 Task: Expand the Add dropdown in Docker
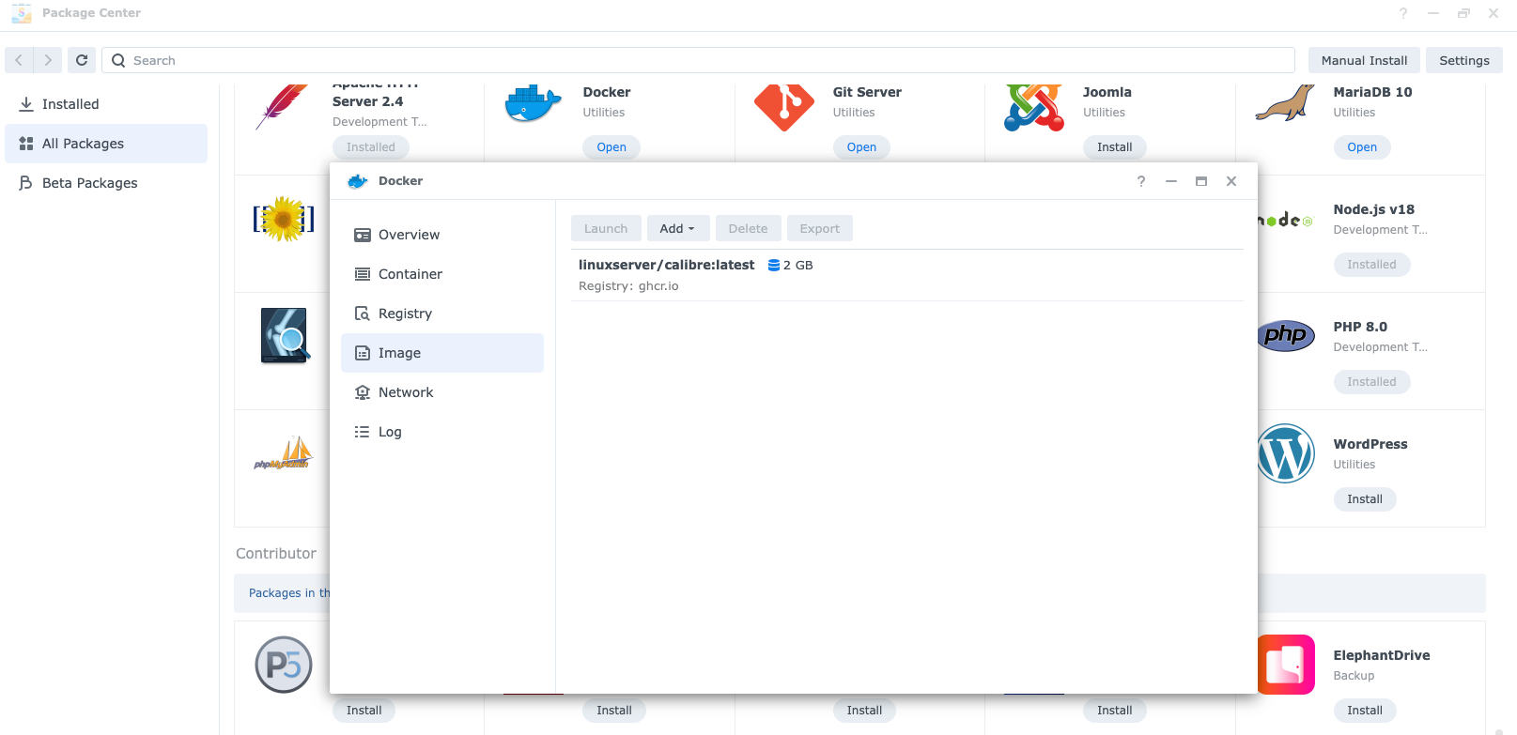click(677, 228)
